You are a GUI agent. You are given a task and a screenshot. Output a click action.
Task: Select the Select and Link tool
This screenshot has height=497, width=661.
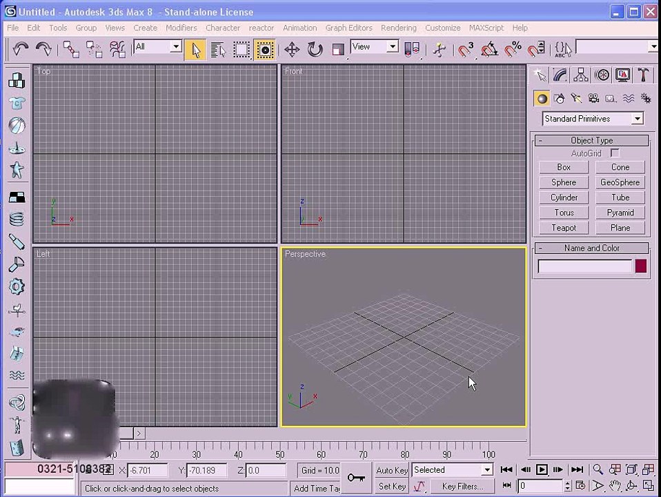tap(71, 50)
